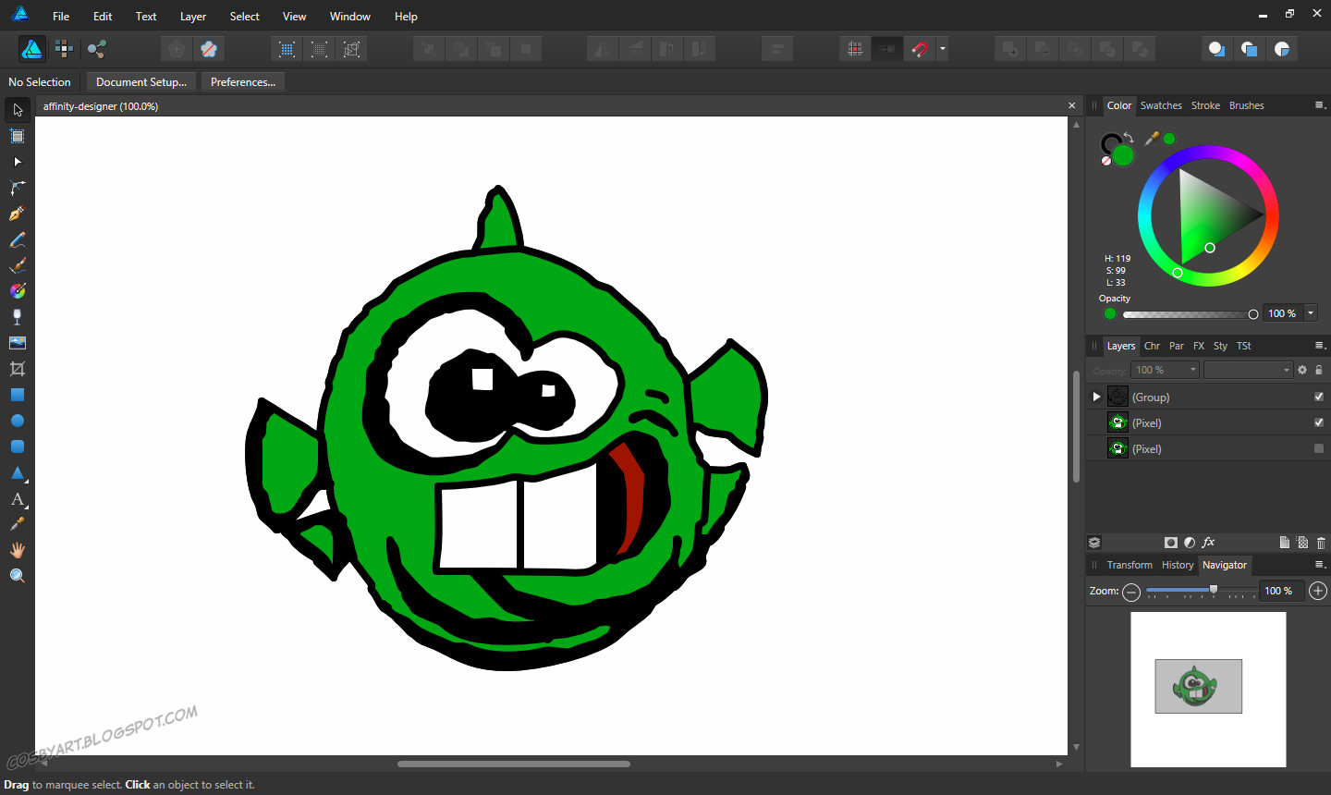The height and width of the screenshot is (795, 1331).
Task: Click the layer effects fx icon
Action: [1208, 543]
